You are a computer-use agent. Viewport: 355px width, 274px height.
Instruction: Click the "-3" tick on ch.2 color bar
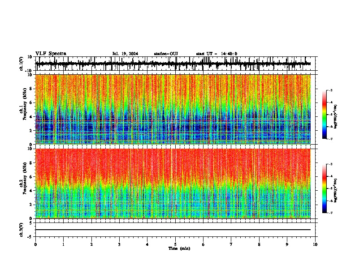click(330, 164)
